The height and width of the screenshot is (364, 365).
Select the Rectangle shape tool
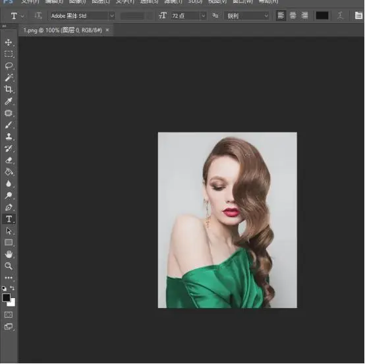[9, 243]
